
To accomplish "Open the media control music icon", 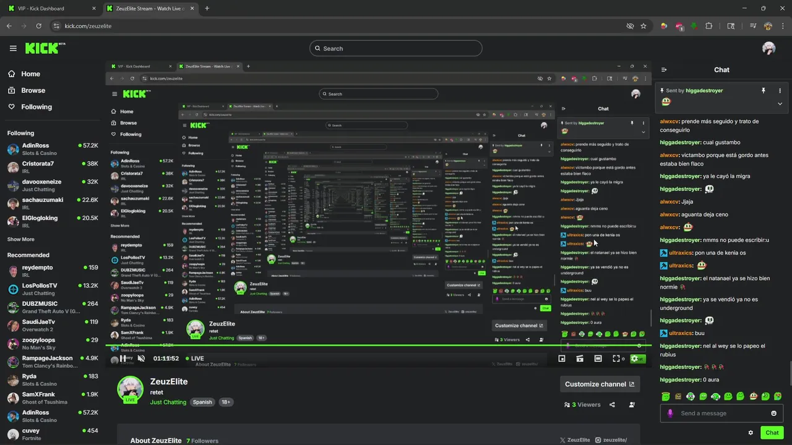I will 753,26.
